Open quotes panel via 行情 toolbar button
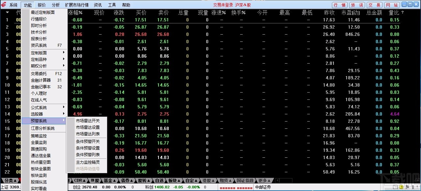 click(339, 5)
